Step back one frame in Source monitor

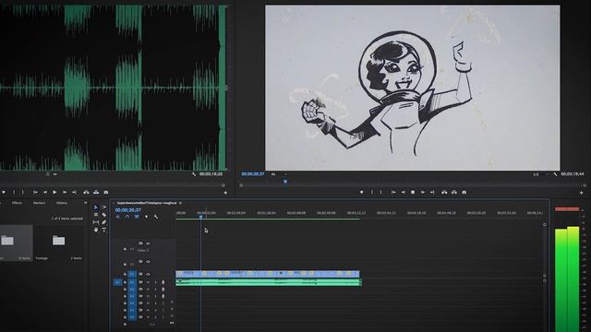click(x=45, y=193)
